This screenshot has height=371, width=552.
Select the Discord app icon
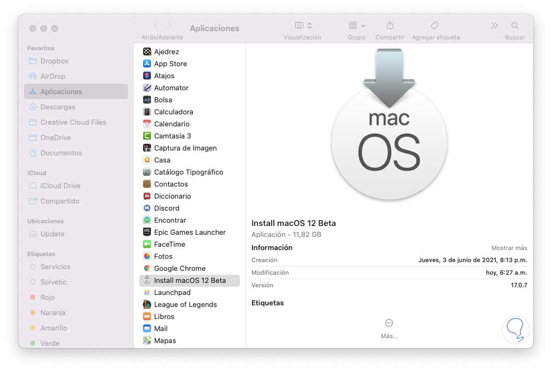click(x=147, y=208)
